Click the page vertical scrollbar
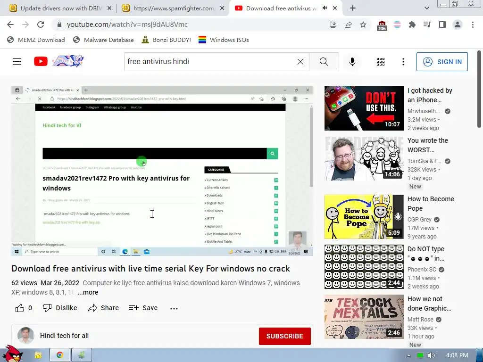The image size is (483, 362). (479, 89)
